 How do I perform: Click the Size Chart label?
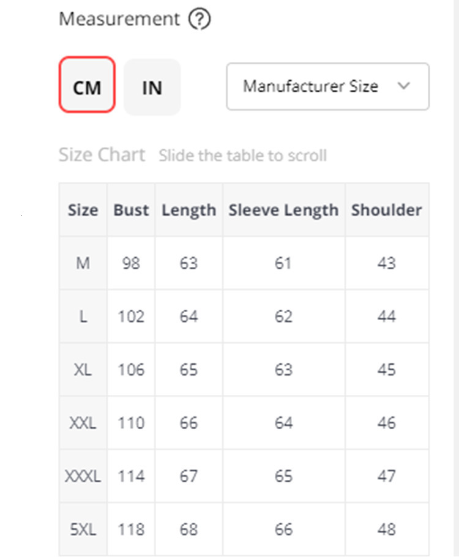pos(102,155)
